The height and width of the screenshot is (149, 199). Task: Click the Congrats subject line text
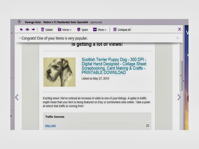click(x=55, y=38)
